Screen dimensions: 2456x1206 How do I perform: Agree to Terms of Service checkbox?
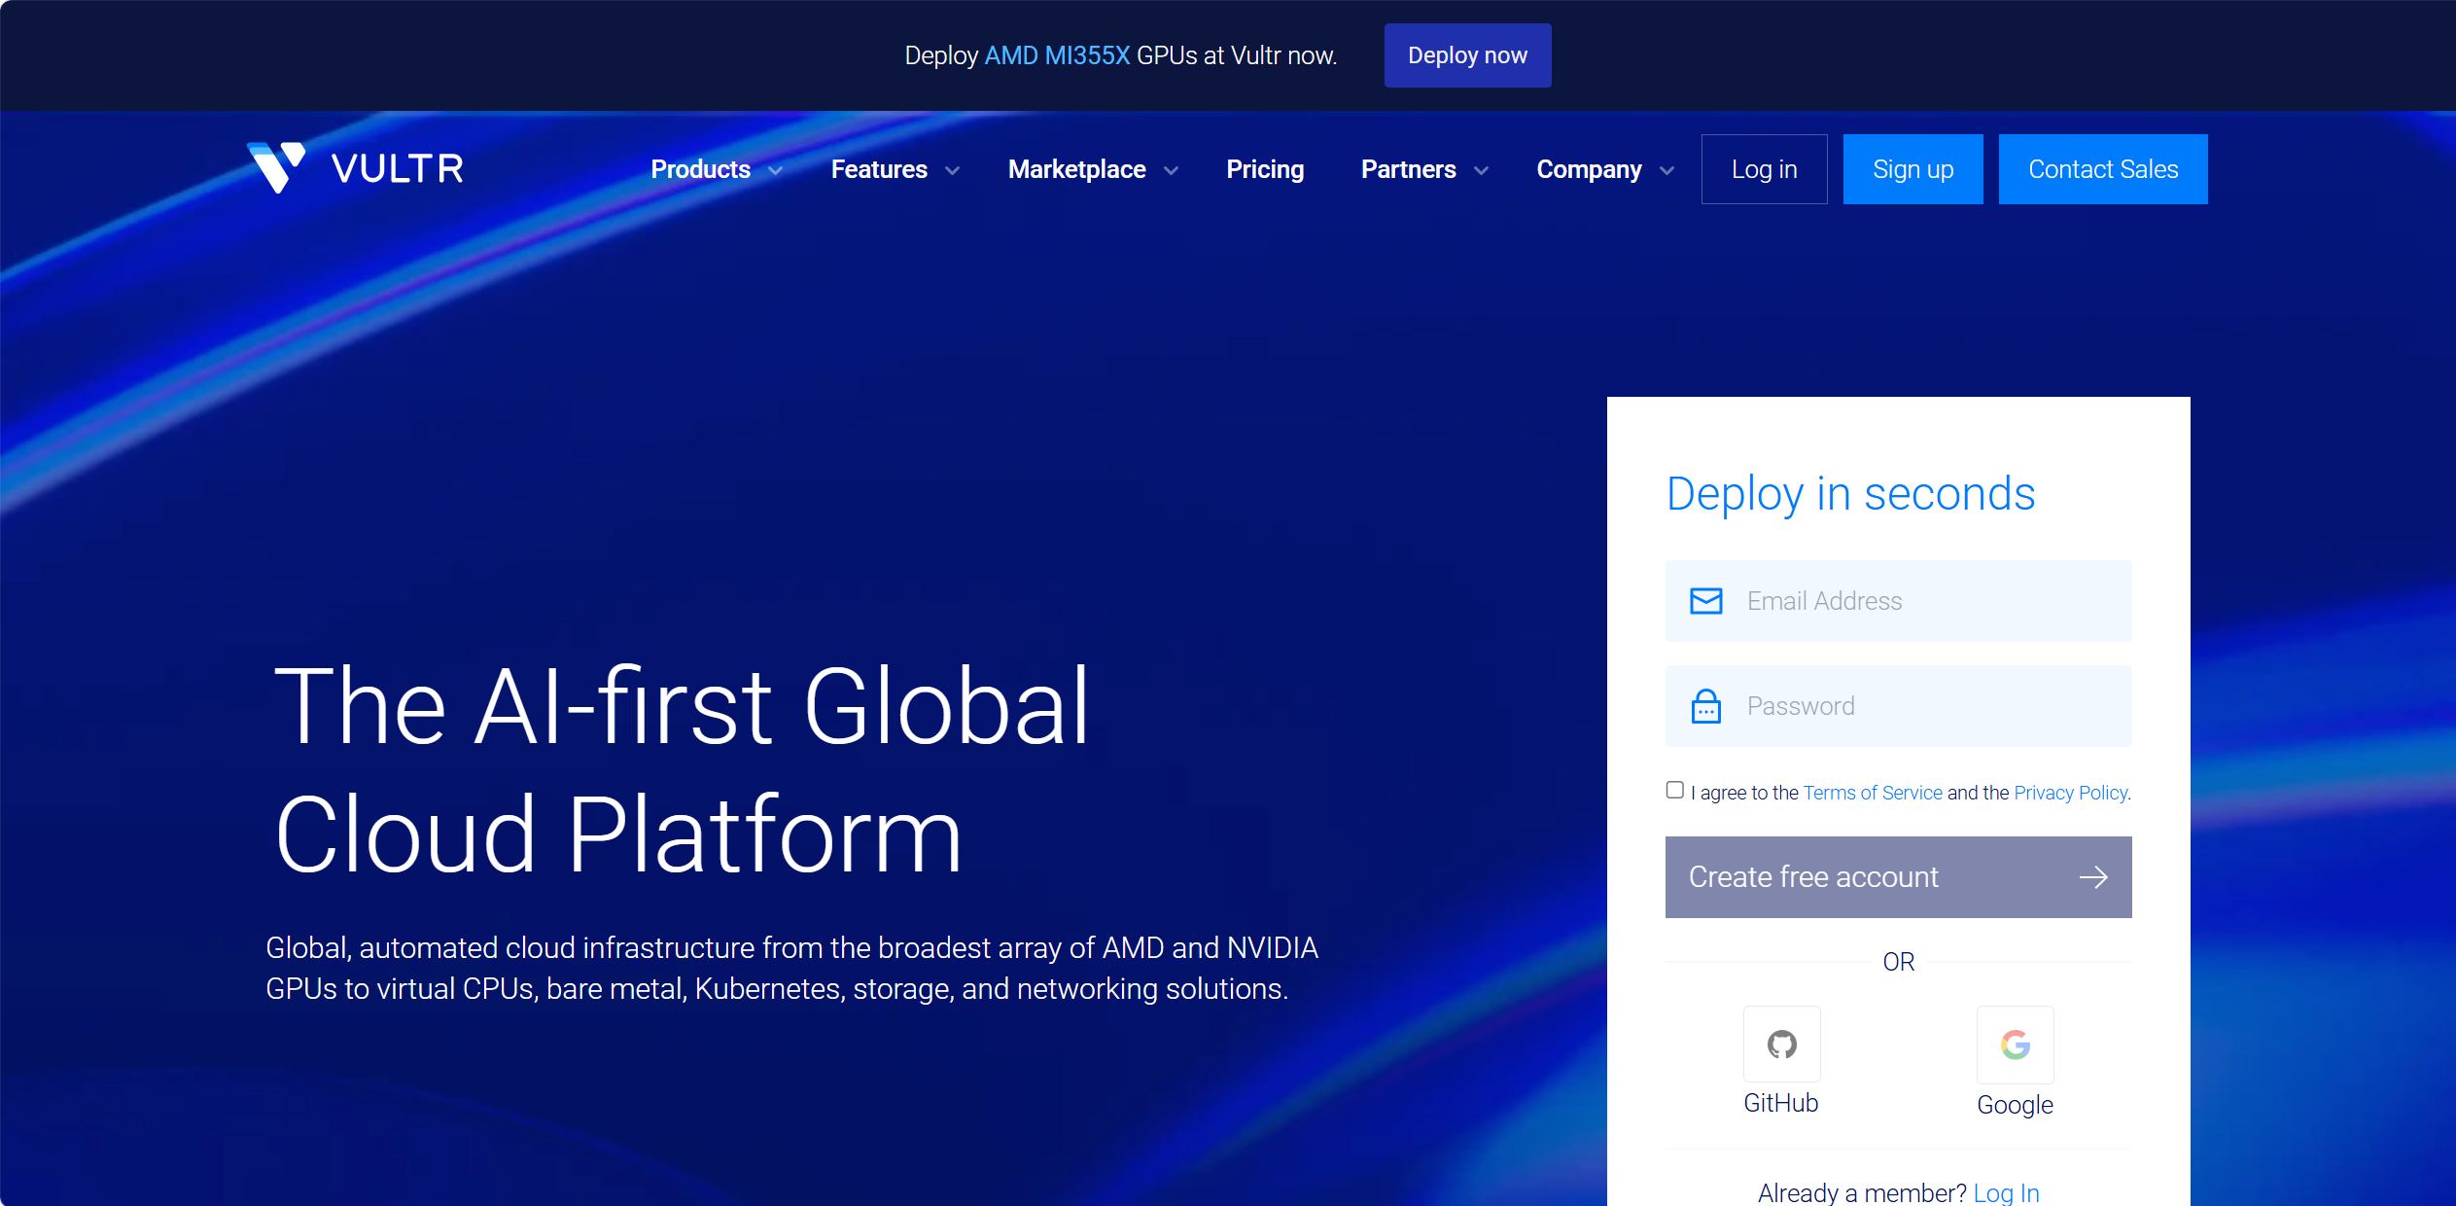[1674, 790]
